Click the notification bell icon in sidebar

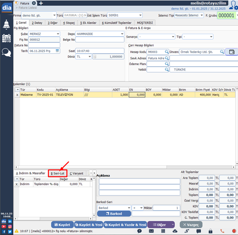[x=6, y=24]
